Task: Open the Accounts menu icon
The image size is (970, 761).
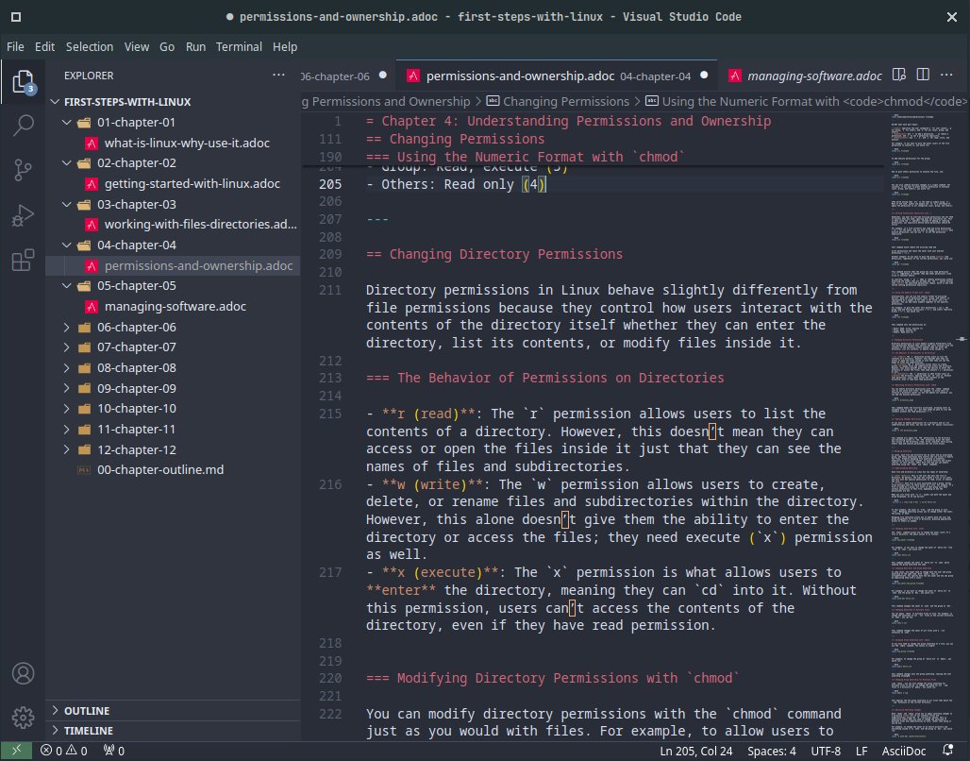Action: coord(23,673)
